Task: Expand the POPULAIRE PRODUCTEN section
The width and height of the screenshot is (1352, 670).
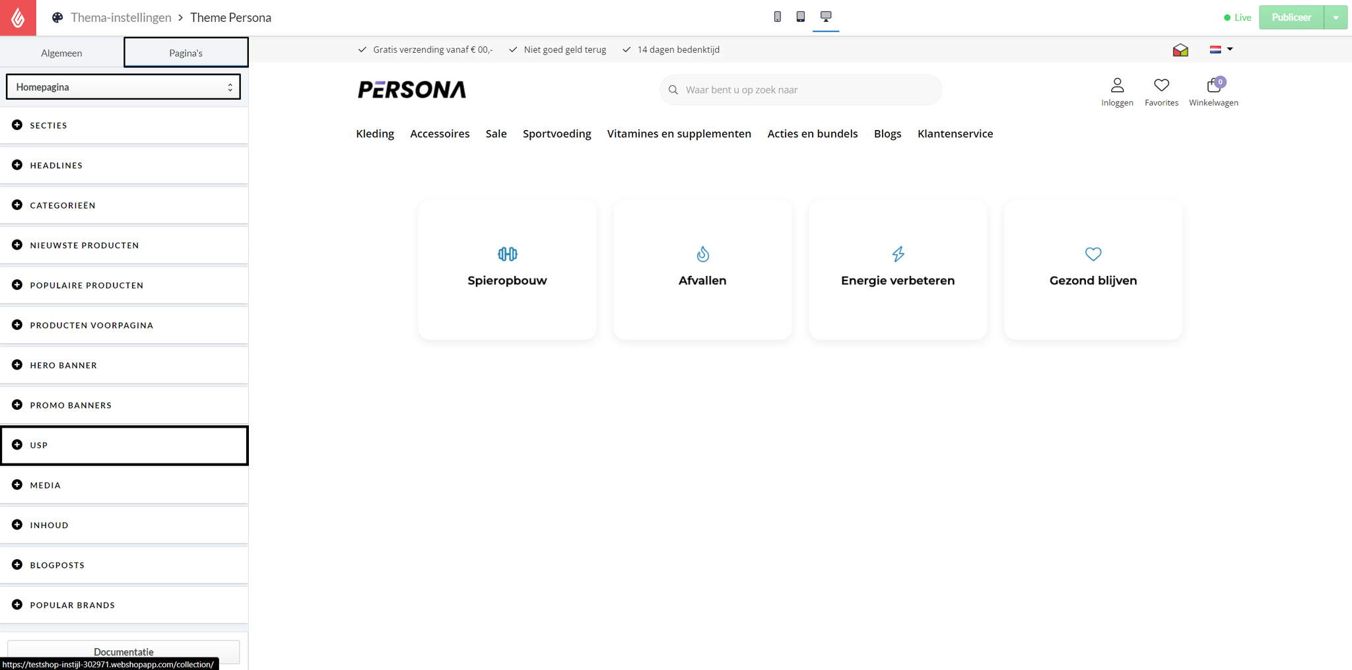Action: coord(124,285)
